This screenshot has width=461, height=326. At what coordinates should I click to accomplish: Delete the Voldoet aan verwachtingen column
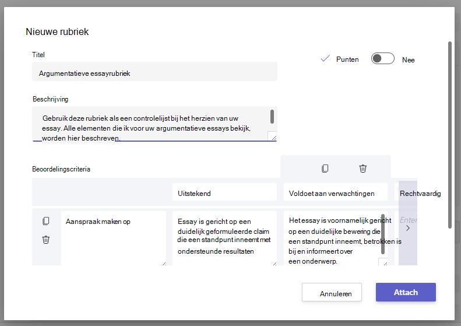pyautogui.click(x=363, y=169)
